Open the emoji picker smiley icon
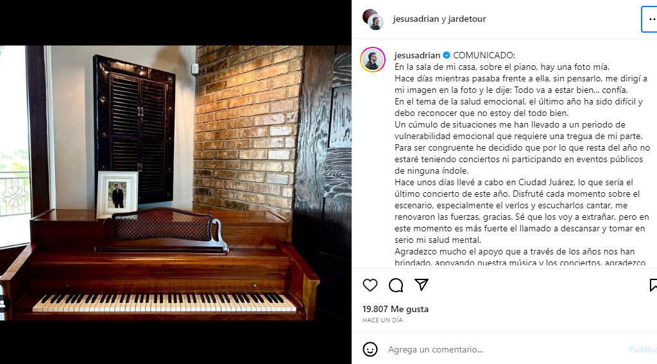The image size is (657, 364). click(x=370, y=349)
